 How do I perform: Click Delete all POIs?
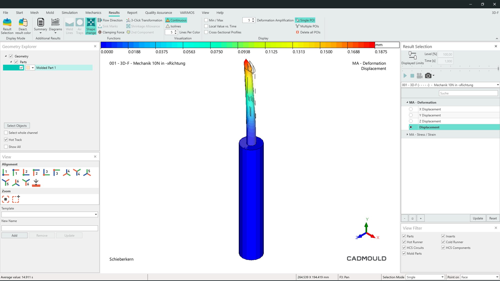[x=308, y=32]
